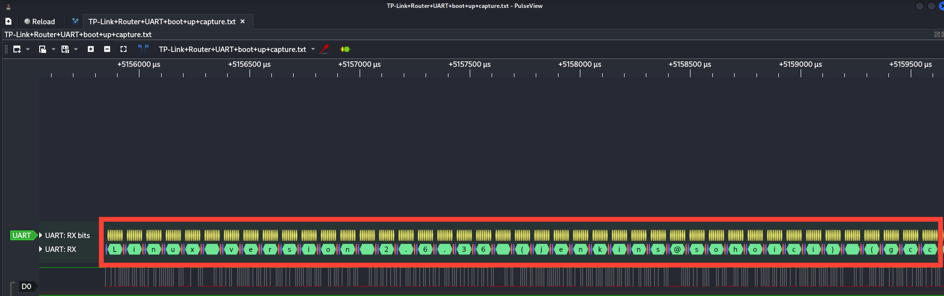Expand the Save options dropdown arrow
Image resolution: width=944 pixels, height=296 pixels.
[76, 49]
